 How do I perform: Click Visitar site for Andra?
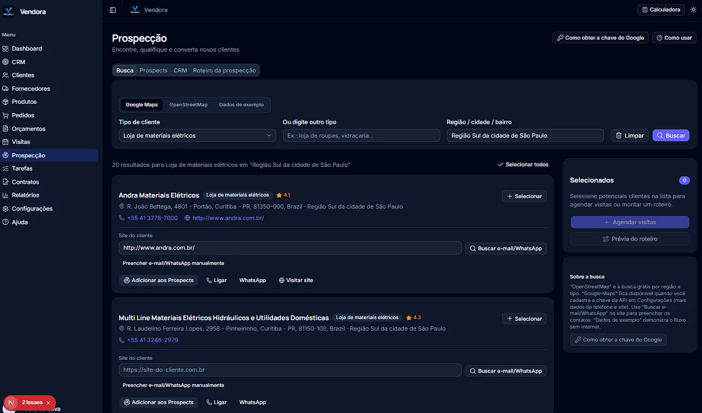295,281
